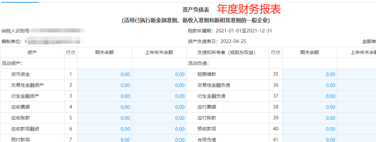Click the 货币资金 上年年末余额 input cell
The width and height of the screenshot is (376, 142).
coord(159,74)
